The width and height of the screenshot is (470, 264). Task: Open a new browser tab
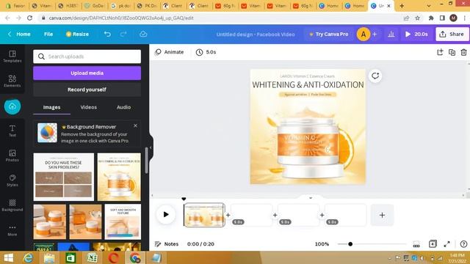[x=402, y=6]
